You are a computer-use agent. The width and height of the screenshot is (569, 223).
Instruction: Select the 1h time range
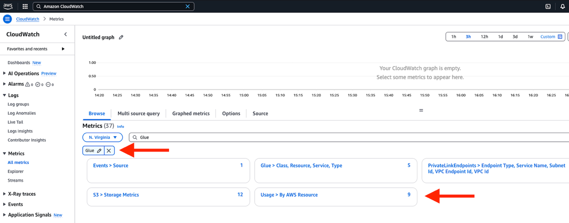click(454, 37)
